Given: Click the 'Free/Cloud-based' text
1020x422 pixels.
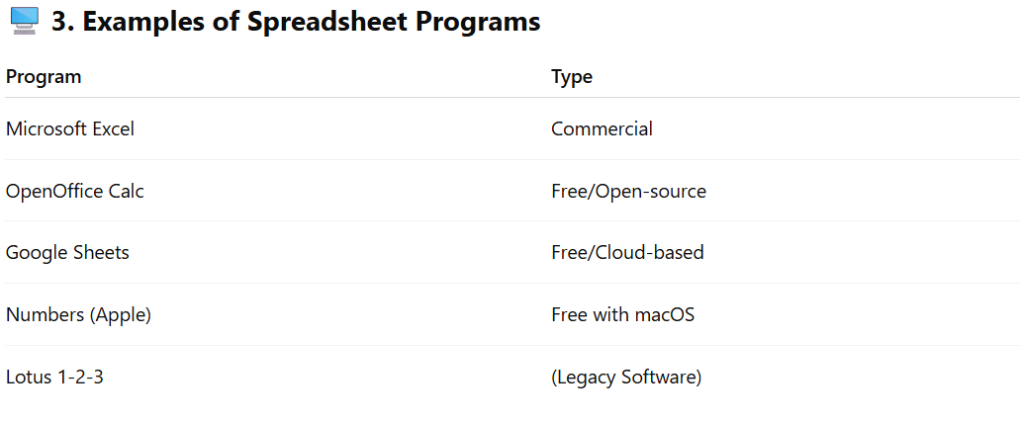Looking at the screenshot, I should (x=627, y=252).
